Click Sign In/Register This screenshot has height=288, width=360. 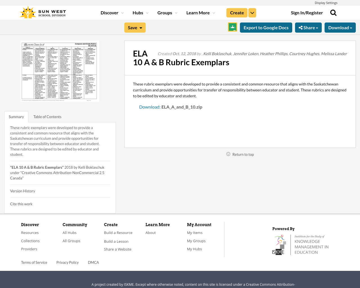pyautogui.click(x=307, y=12)
